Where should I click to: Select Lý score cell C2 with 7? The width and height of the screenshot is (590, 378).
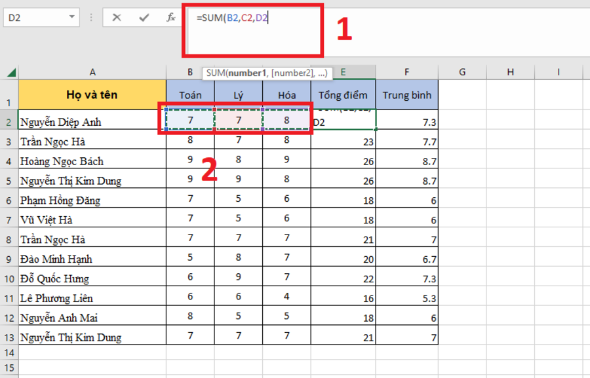point(238,120)
